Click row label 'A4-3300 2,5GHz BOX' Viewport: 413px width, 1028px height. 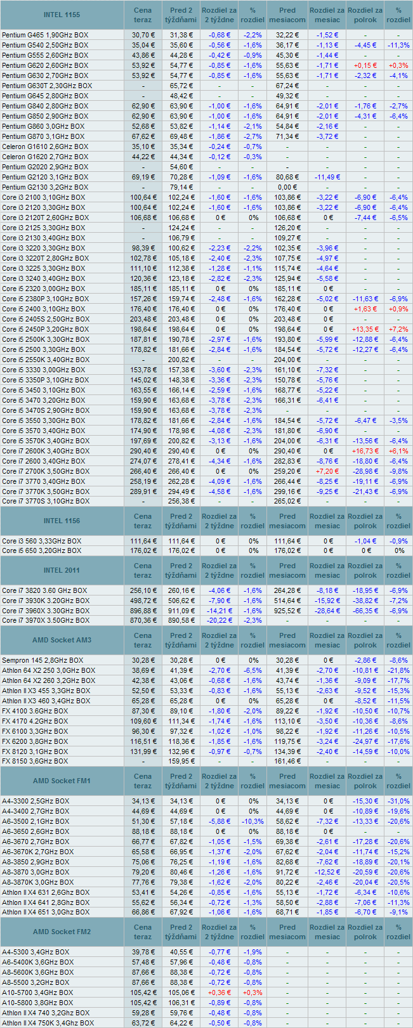point(36,801)
